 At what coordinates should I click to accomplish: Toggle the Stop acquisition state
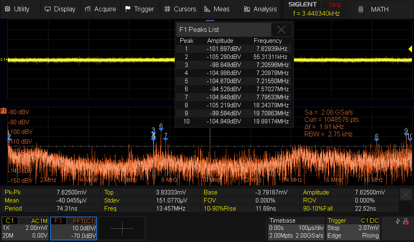coord(334,5)
